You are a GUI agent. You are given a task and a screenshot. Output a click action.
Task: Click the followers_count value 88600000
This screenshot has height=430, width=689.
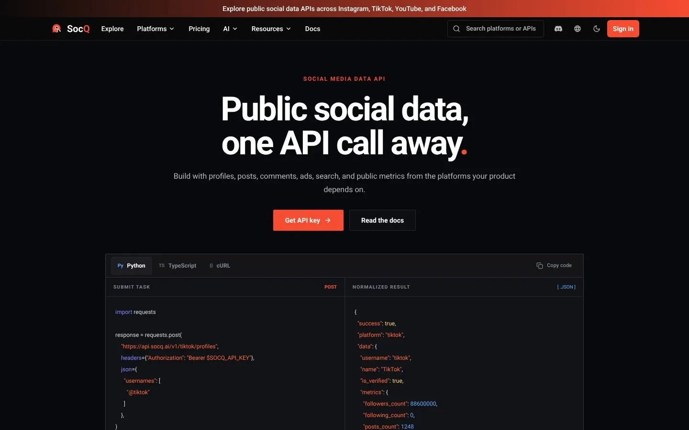coord(423,404)
